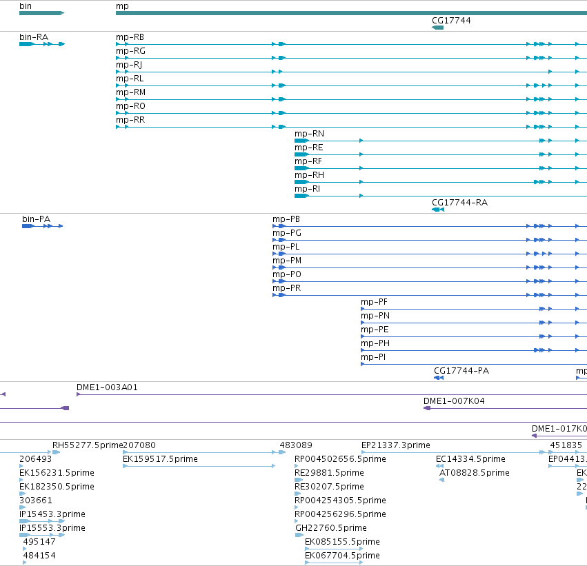Select protein mp-PO
This screenshot has height=566, width=587.
[430, 281]
